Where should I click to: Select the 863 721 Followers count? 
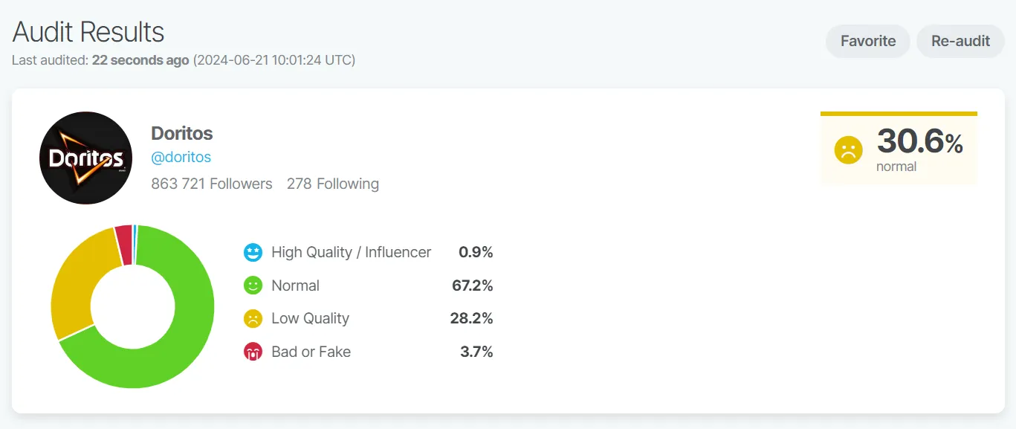point(212,184)
